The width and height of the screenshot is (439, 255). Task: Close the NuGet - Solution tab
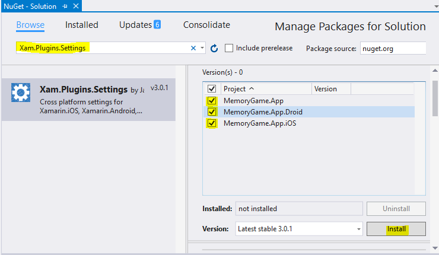tap(76, 6)
